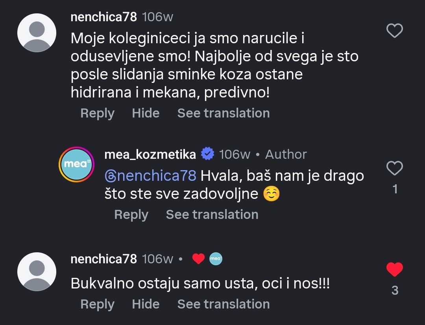Unlike the 'Bukvalno ostaju' comment
Viewport: 425px width, 325px height.
click(x=395, y=270)
